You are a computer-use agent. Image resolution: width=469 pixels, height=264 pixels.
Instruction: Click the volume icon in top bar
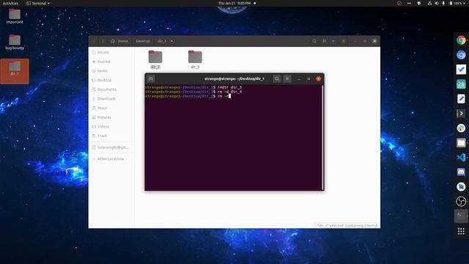[x=437, y=3]
